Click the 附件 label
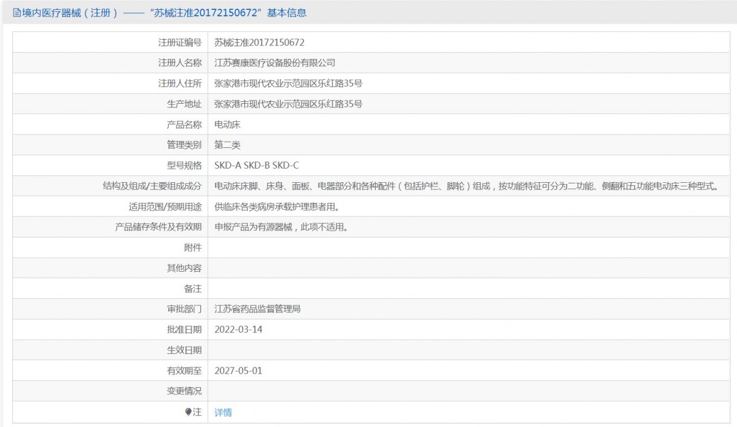This screenshot has height=427, width=737. click(x=193, y=247)
